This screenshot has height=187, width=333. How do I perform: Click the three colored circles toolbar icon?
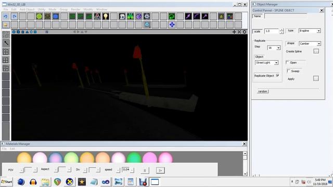coord(97,16)
